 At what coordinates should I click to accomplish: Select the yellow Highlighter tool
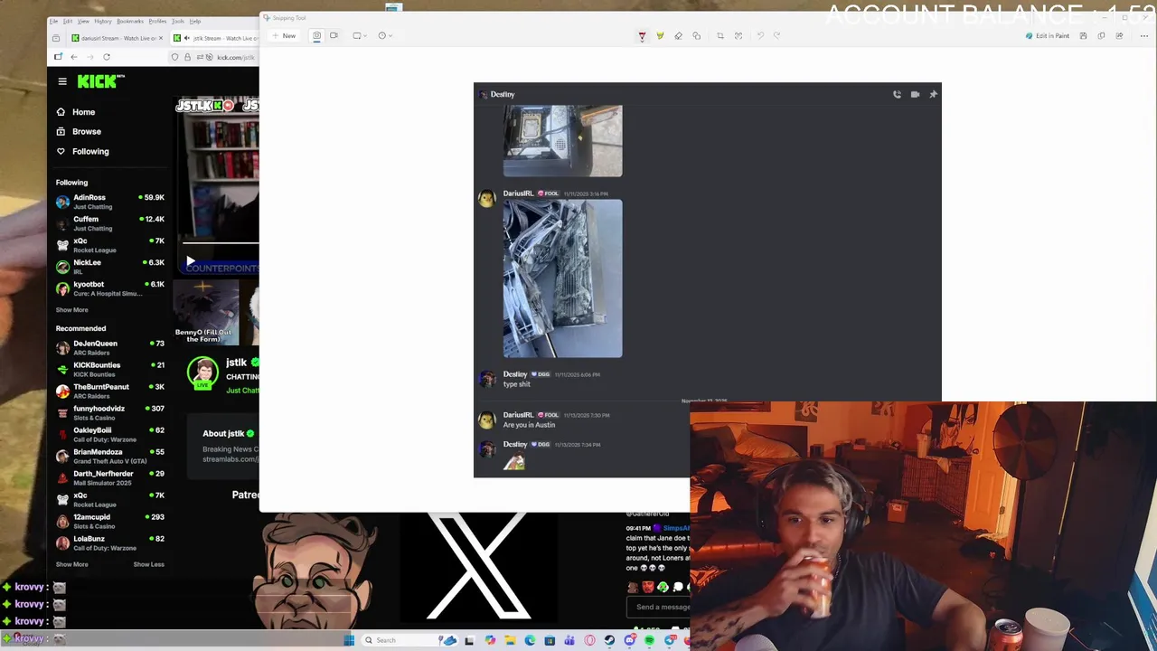click(x=660, y=36)
